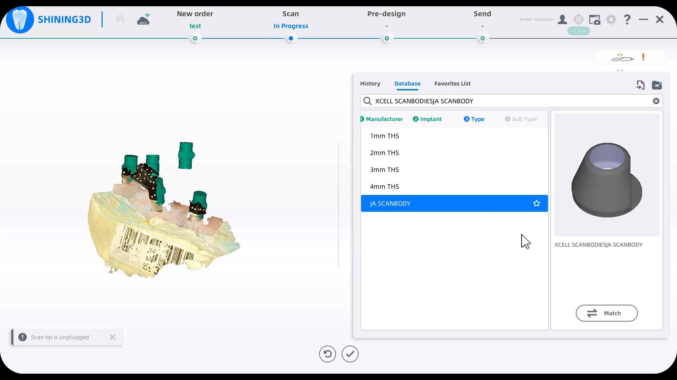
Task: Switch to the Database tab
Action: (407, 83)
